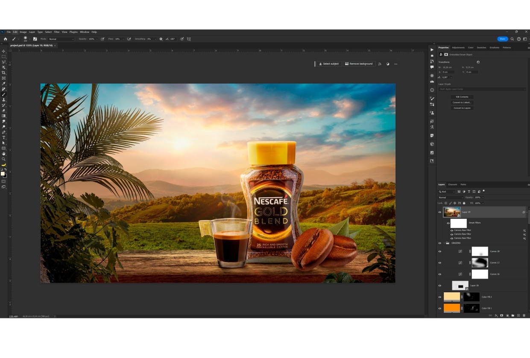Hide the Curves 18 layer
This screenshot has width=530, height=358.
click(440, 251)
